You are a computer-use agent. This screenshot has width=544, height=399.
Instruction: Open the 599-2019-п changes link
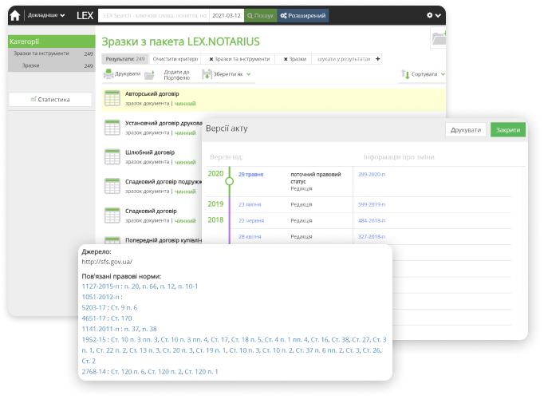tap(372, 204)
